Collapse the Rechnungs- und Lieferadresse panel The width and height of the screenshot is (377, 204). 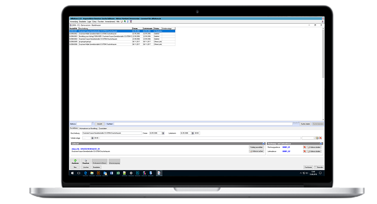(322, 143)
